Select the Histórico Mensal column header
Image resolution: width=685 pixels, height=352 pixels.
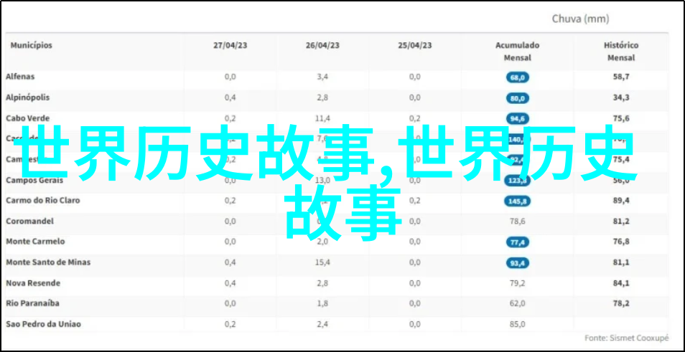621,51
